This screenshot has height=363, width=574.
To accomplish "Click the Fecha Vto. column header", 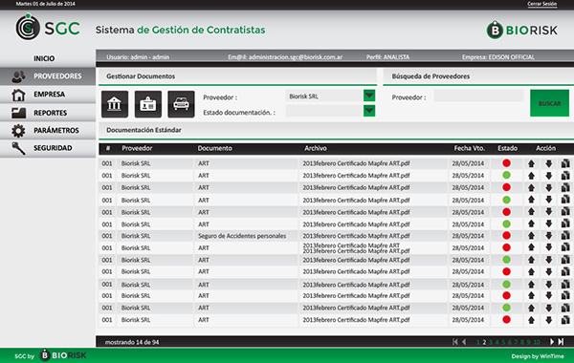I will (x=470, y=148).
